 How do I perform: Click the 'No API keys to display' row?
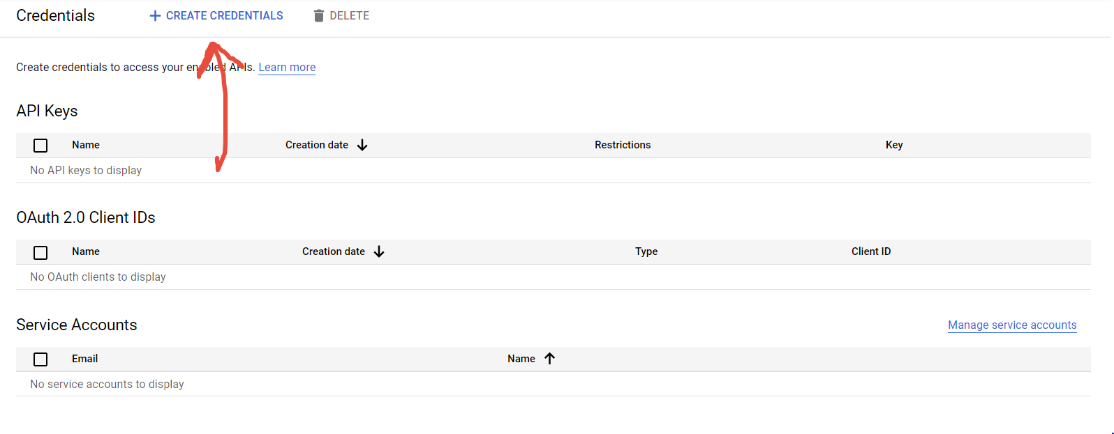(86, 171)
